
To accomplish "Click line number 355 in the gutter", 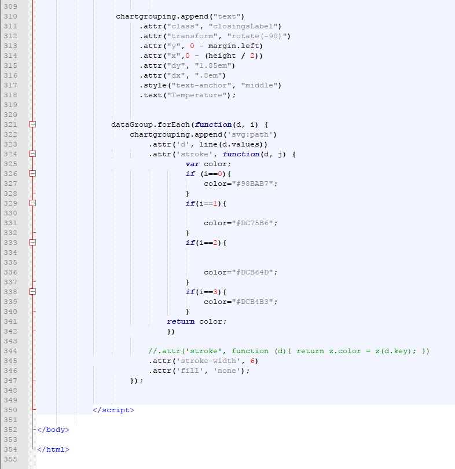I will click(x=10, y=459).
